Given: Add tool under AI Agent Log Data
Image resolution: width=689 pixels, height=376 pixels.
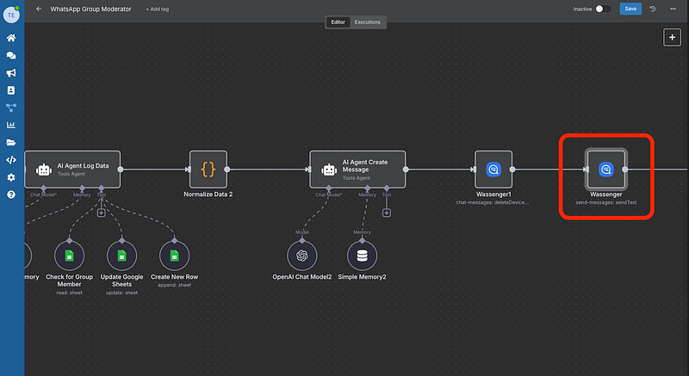Looking at the screenshot, I should (102, 212).
